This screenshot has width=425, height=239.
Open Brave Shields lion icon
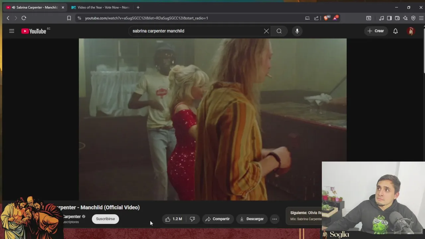326,18
